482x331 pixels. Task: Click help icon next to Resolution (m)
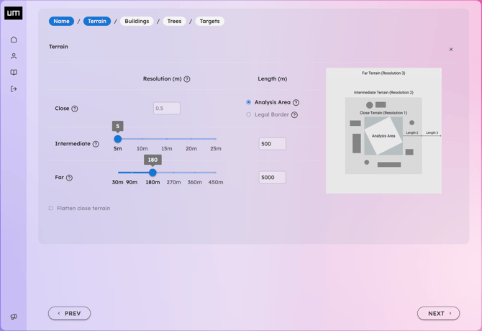[x=187, y=79]
